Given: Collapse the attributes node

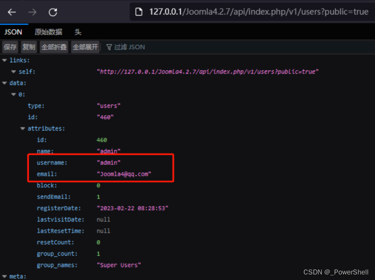Looking at the screenshot, I should click(23, 129).
